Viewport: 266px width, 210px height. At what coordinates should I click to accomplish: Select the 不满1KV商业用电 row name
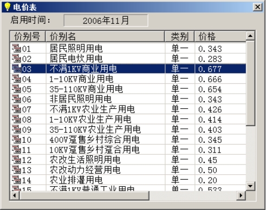click(83, 69)
